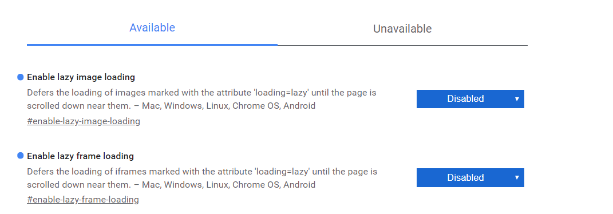Click the arrow on image loading dropdown
Screen dimensions: 613x214
(517, 99)
